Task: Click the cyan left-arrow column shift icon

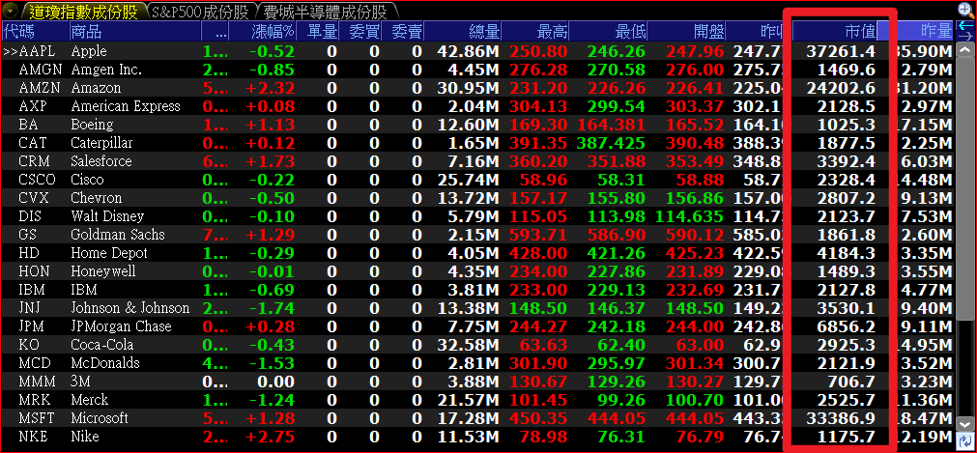Action: [x=965, y=26]
